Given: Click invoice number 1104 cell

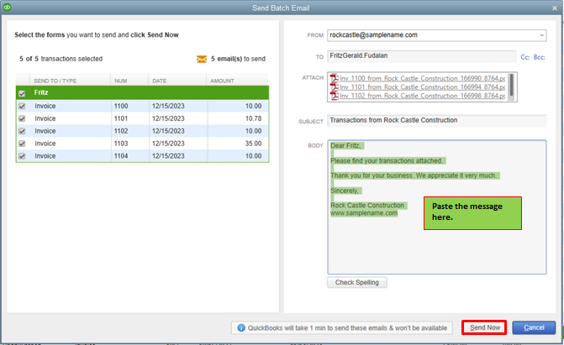Looking at the screenshot, I should coord(121,156).
